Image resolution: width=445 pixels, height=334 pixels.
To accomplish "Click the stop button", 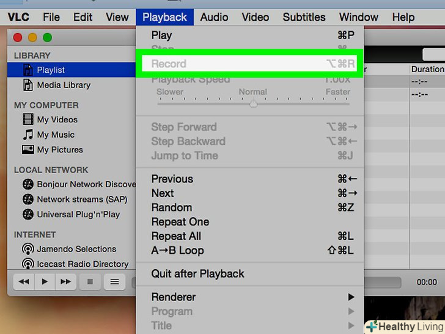I will (90, 282).
